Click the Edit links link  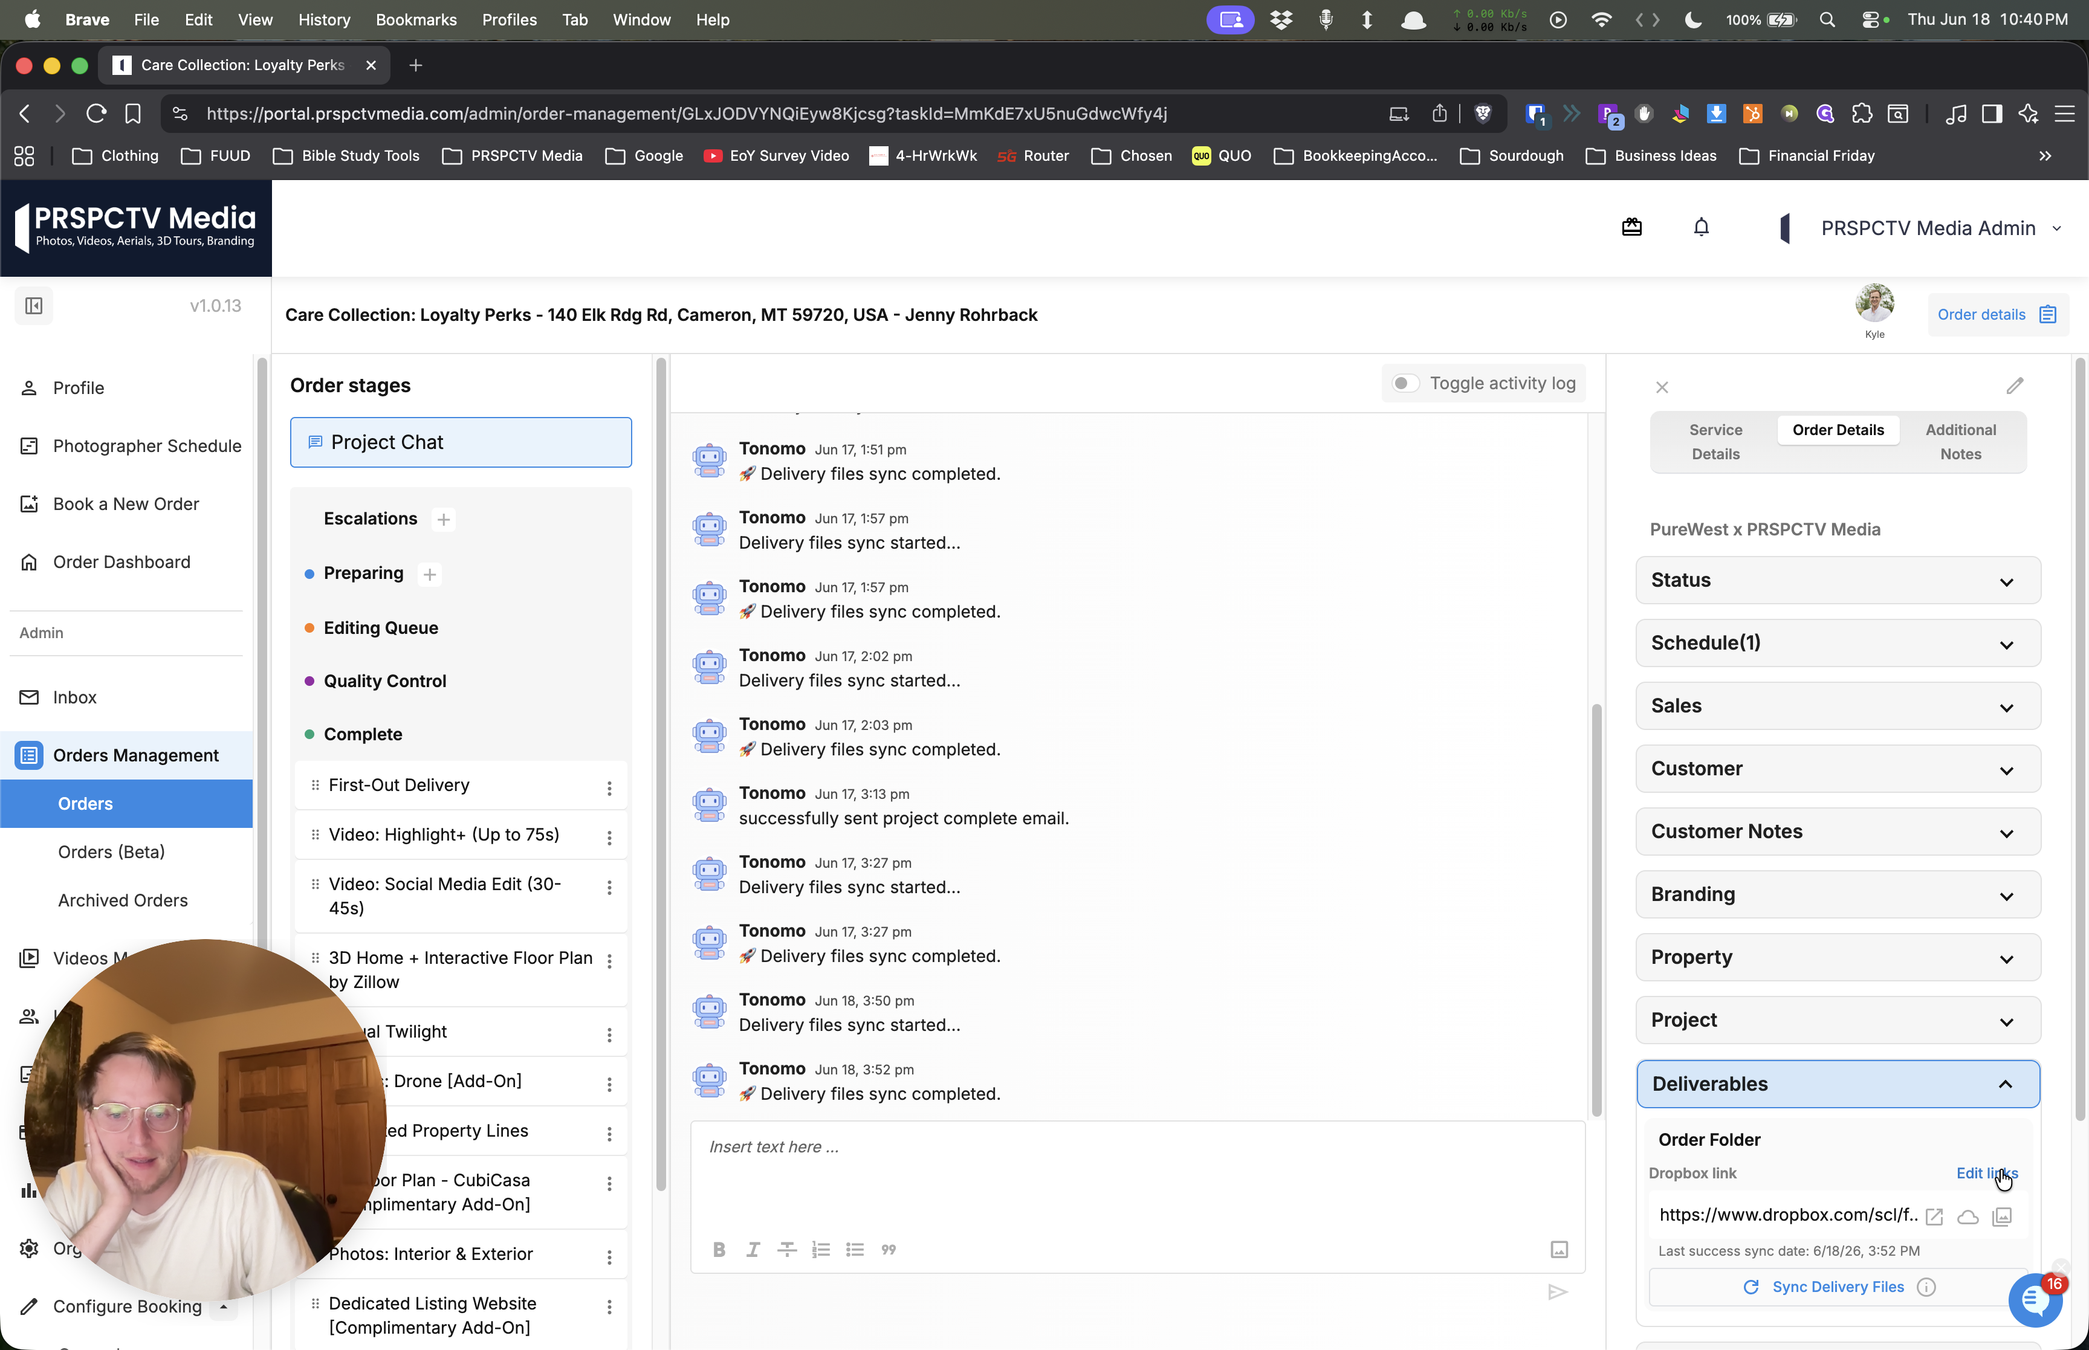[1986, 1173]
